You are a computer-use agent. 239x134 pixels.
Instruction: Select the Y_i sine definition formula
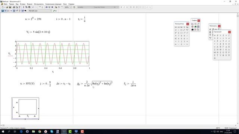point(38,32)
